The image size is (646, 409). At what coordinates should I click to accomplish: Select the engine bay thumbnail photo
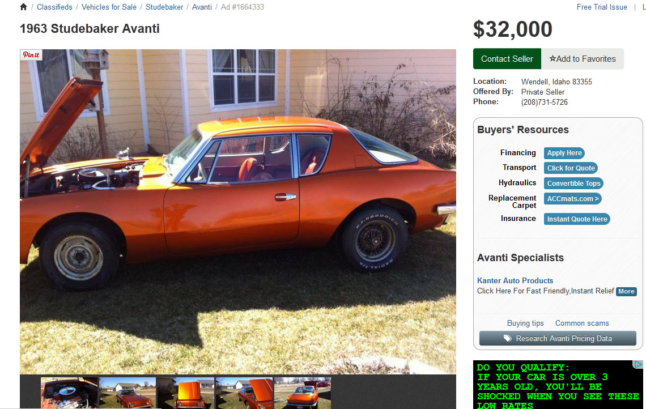70,393
